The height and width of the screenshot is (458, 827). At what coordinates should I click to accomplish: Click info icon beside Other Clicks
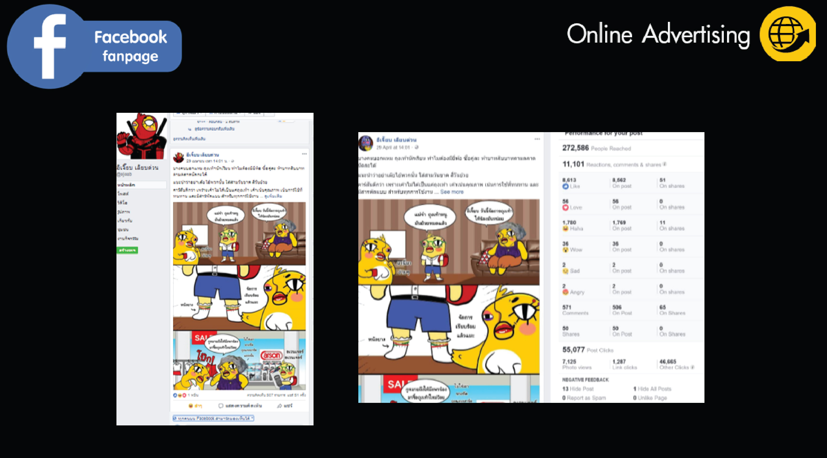692,367
